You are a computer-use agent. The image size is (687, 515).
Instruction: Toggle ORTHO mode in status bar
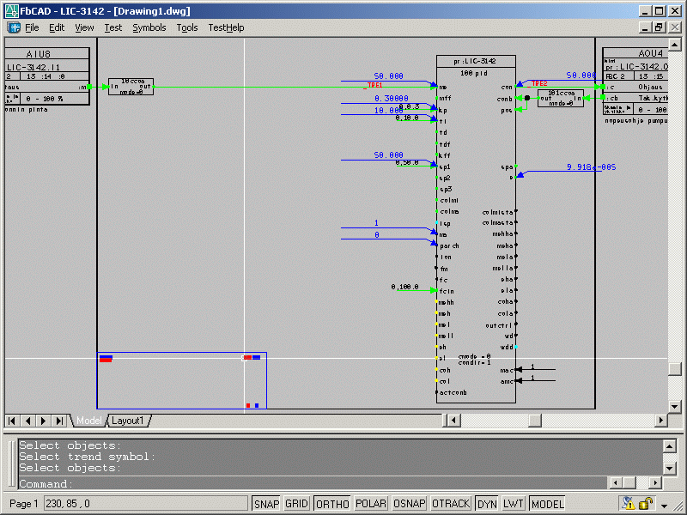click(332, 504)
